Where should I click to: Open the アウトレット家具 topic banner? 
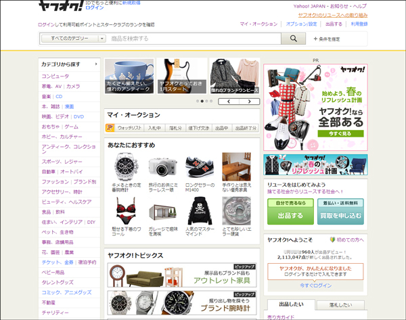pos(182,275)
